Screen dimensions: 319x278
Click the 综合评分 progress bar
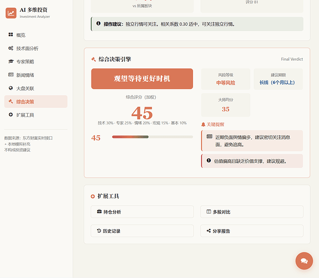coord(153,137)
